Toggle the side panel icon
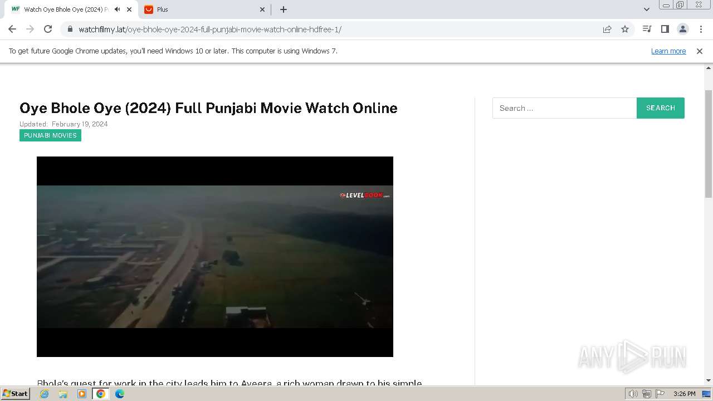Screen dimensions: 713x401 tap(665, 29)
